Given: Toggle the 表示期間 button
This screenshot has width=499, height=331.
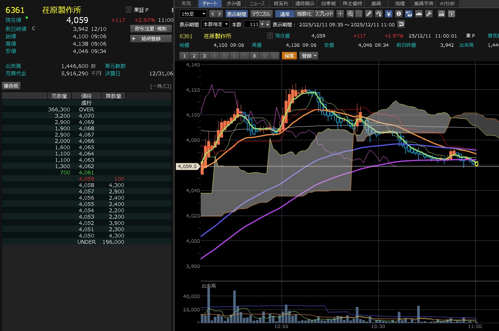Looking at the screenshot, I should pos(237,14).
